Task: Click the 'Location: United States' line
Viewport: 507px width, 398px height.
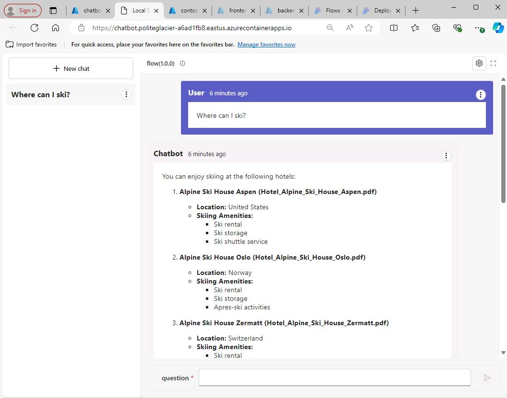Action: tap(233, 207)
